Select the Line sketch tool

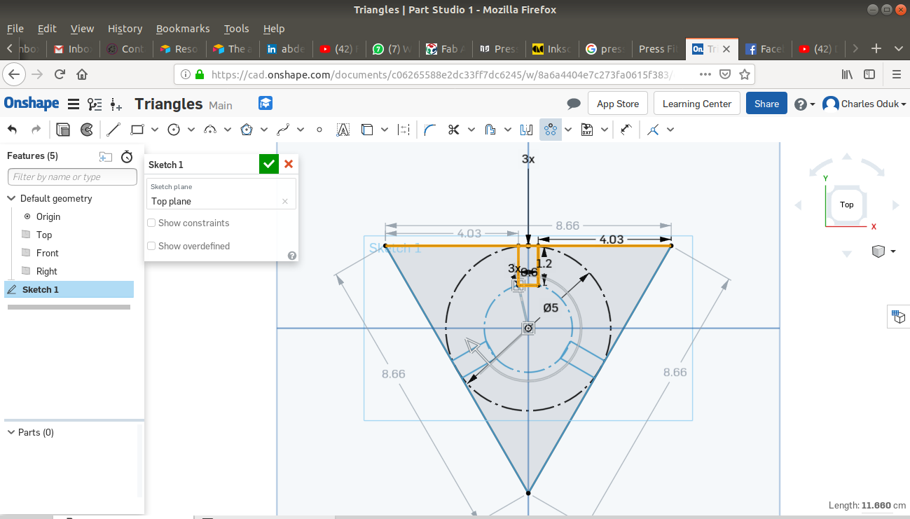tap(113, 130)
